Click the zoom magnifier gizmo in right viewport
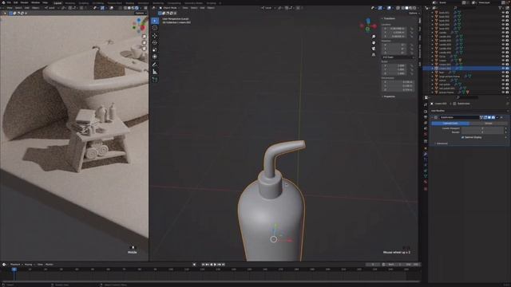 (374, 37)
